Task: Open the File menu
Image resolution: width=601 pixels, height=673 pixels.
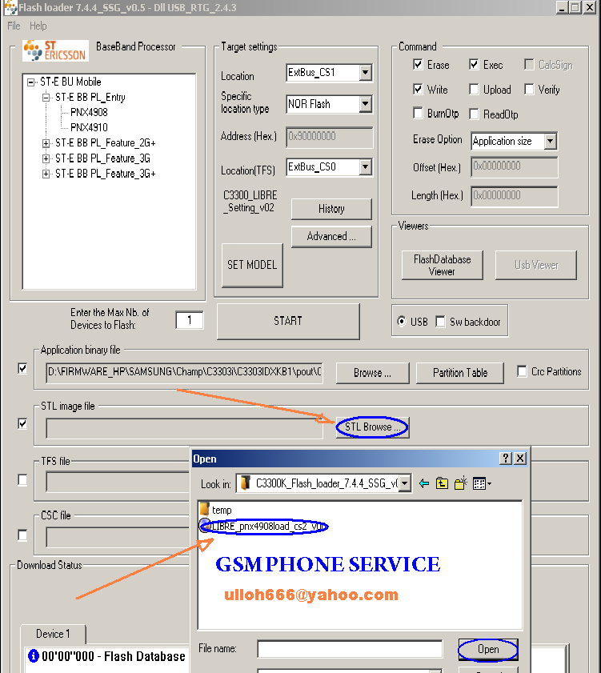Action: (14, 26)
